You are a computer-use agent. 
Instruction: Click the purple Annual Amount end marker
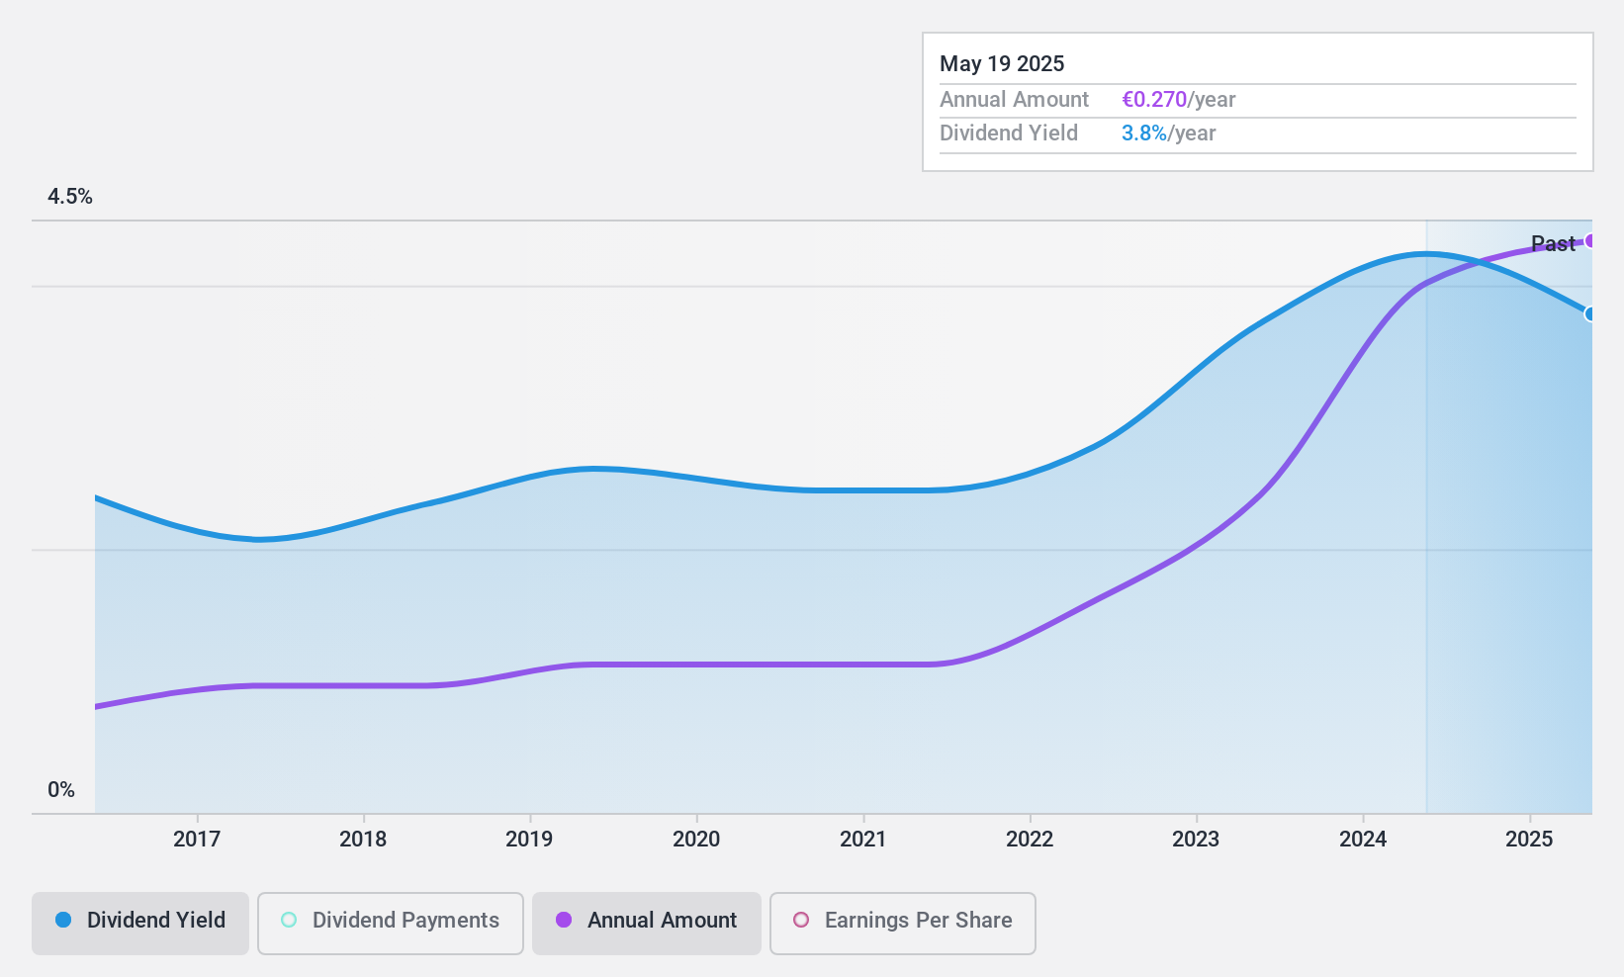tap(1590, 241)
